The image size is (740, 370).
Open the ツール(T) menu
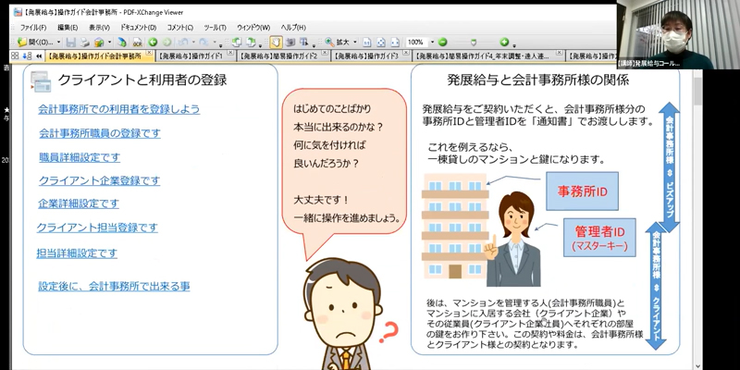coord(216,28)
